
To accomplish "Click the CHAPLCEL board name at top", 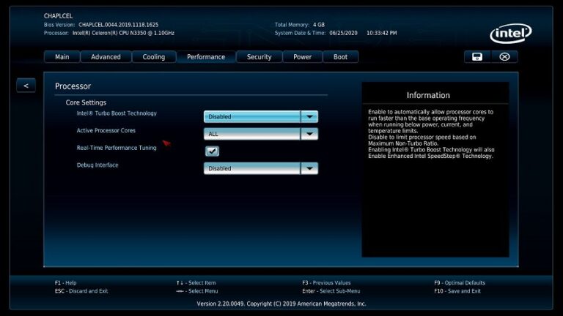I will coord(58,16).
